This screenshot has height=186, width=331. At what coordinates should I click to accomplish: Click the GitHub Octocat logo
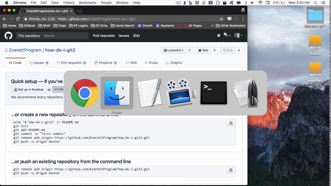[x=8, y=35]
